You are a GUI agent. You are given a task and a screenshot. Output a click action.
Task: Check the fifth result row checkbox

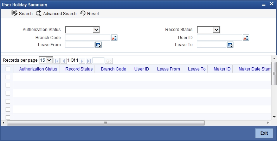click(x=8, y=110)
